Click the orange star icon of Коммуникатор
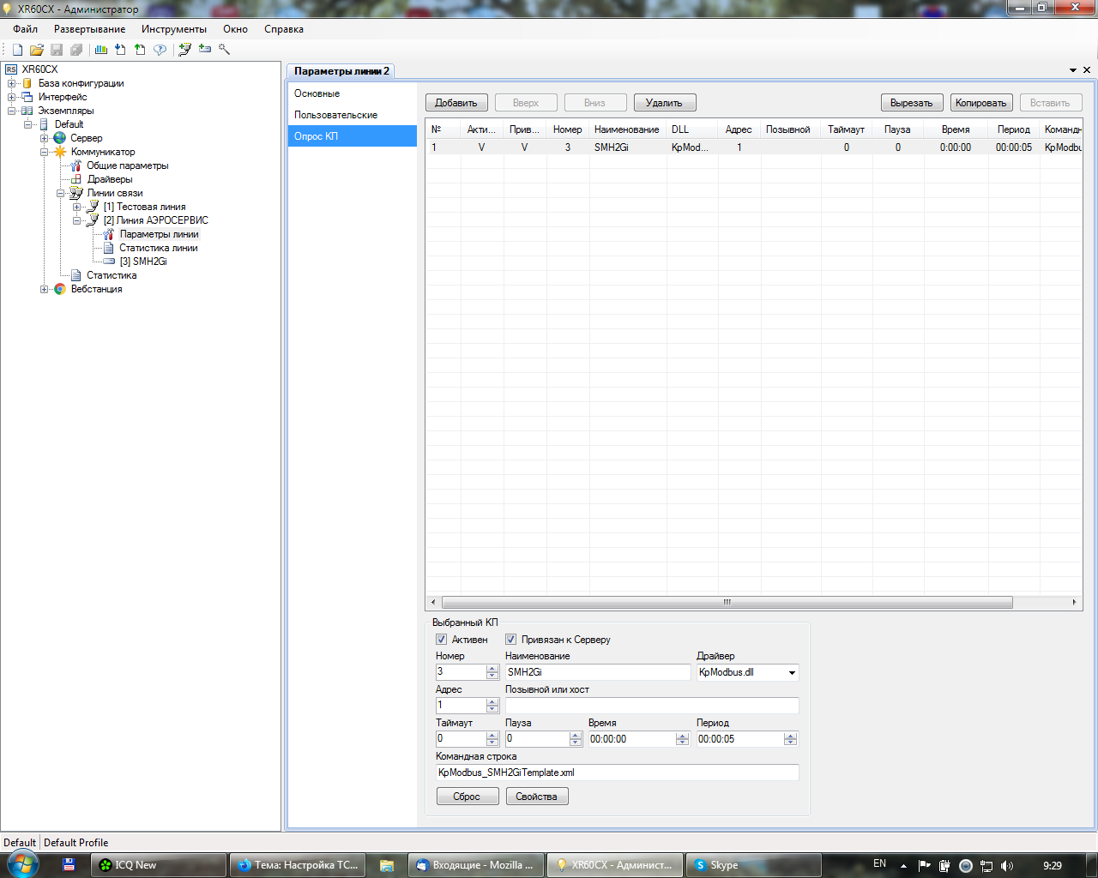Viewport: 1098px width, 878px height. 60,152
